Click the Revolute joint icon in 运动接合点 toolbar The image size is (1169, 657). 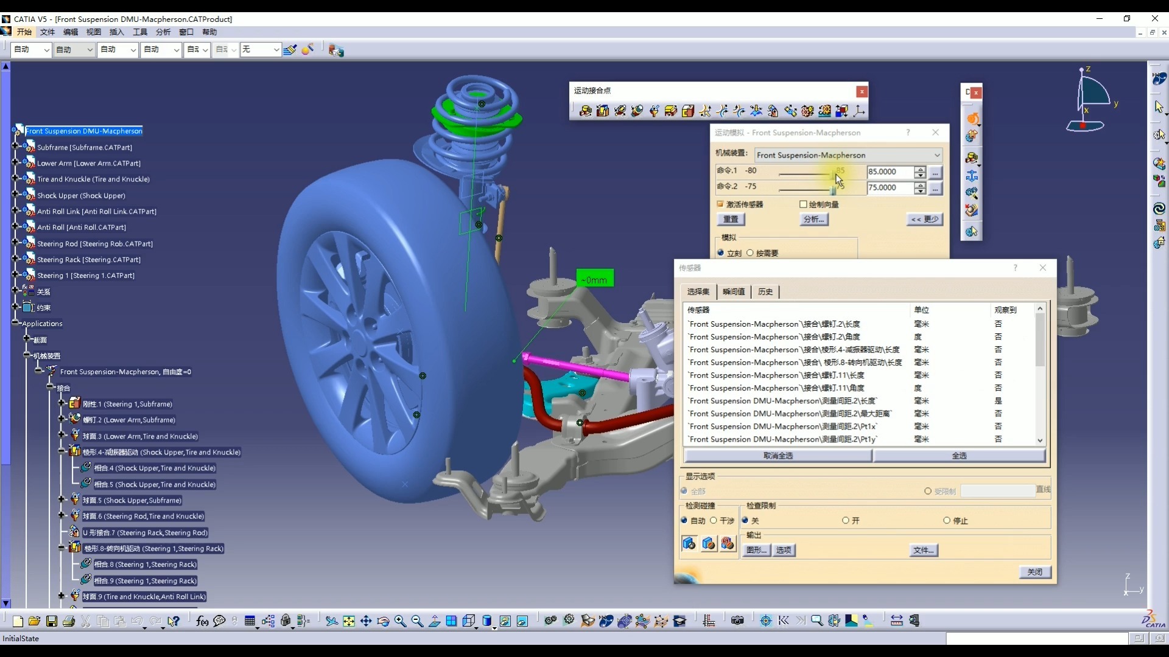pyautogui.click(x=586, y=111)
